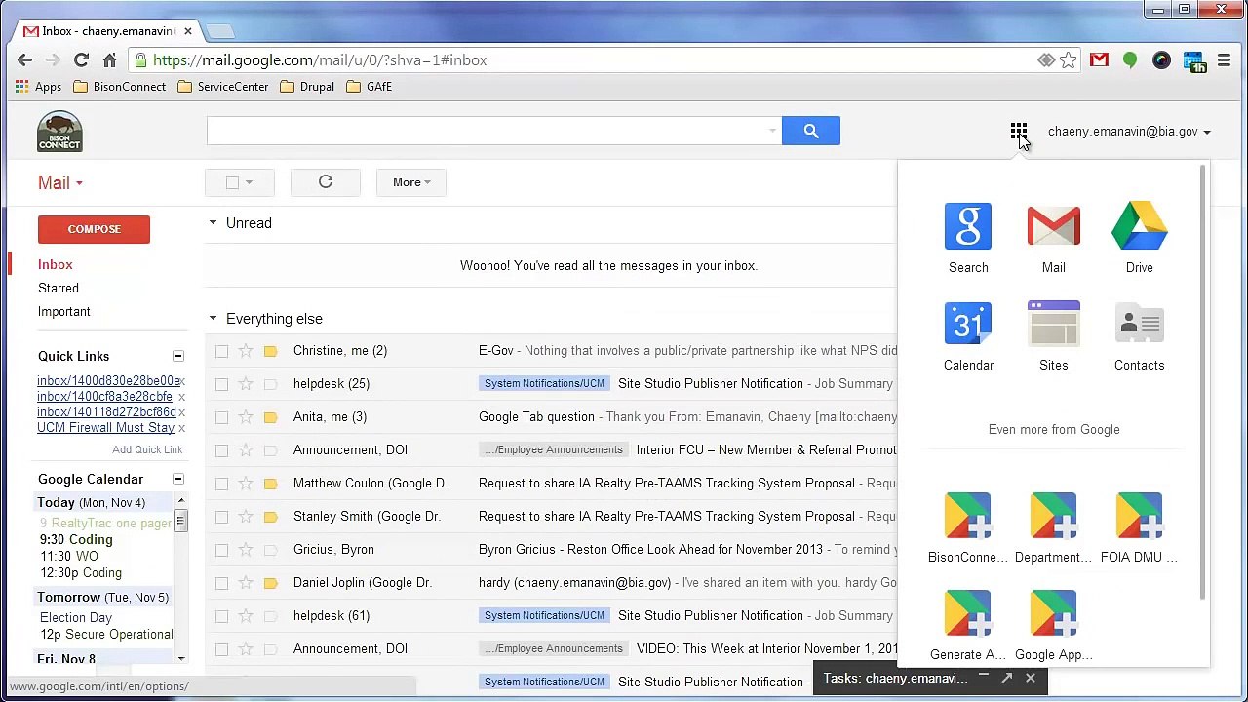Star the Daniel Joplin message
This screenshot has height=702, width=1248.
tap(246, 583)
